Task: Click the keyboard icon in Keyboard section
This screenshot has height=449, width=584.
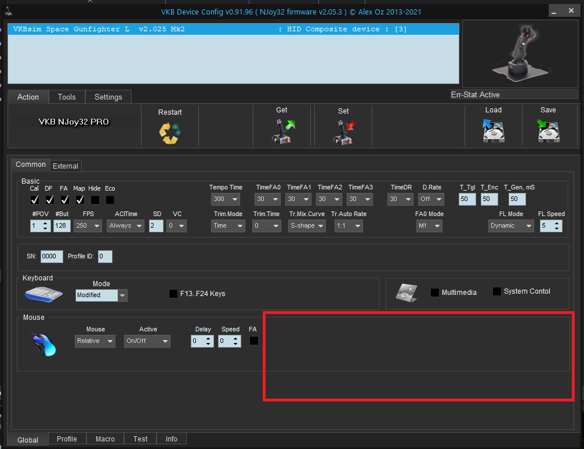Action: point(43,295)
